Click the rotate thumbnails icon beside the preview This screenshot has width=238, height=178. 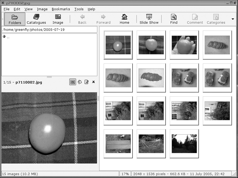pyautogui.click(x=79, y=82)
